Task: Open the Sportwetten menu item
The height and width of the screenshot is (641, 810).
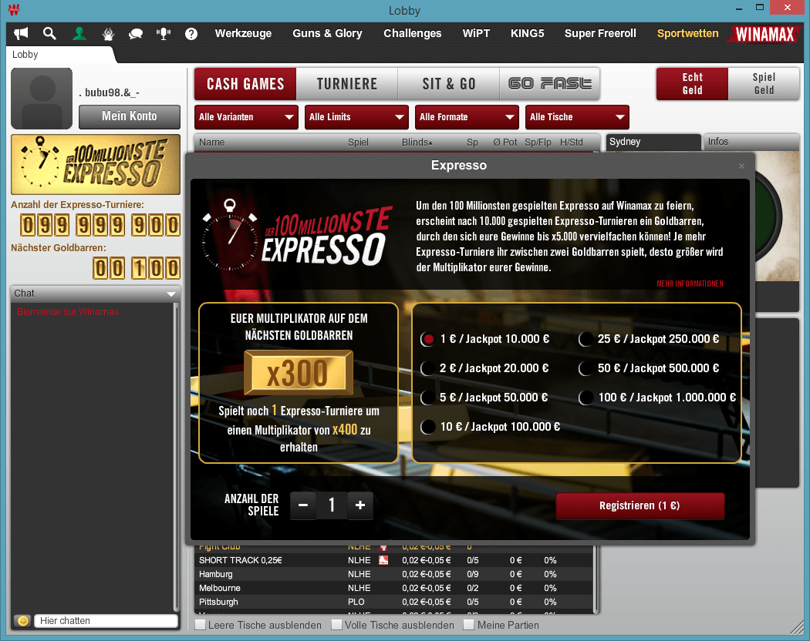Action: 687,34
